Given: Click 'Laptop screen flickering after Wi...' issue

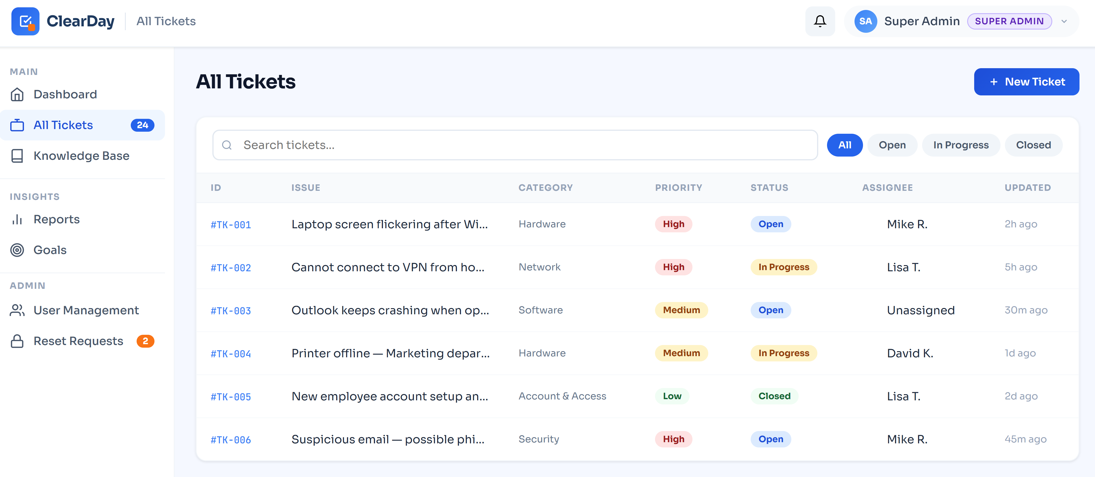Looking at the screenshot, I should [x=389, y=224].
